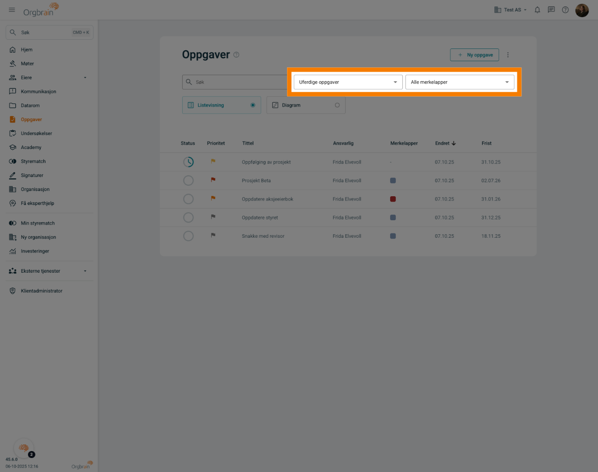Open the Oppdatere aksjeeierbok task
This screenshot has height=472, width=598.
[267, 199]
